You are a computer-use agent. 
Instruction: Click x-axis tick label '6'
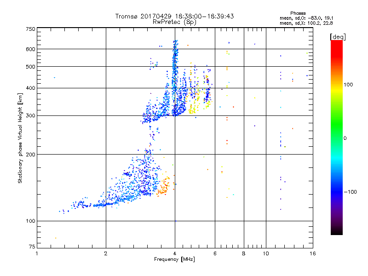pyautogui.click(x=215, y=253)
